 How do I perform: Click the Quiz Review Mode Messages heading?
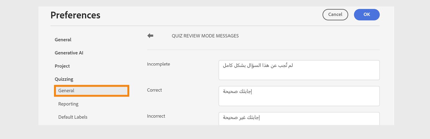pos(205,36)
